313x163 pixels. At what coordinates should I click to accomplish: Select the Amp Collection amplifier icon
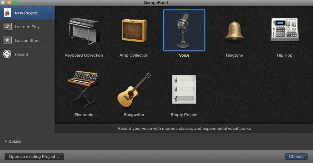click(134, 30)
